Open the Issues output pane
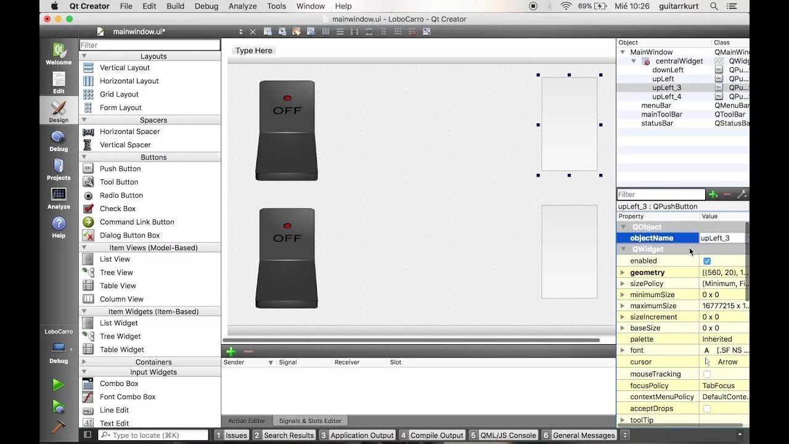This screenshot has height=444, width=789. pos(231,435)
